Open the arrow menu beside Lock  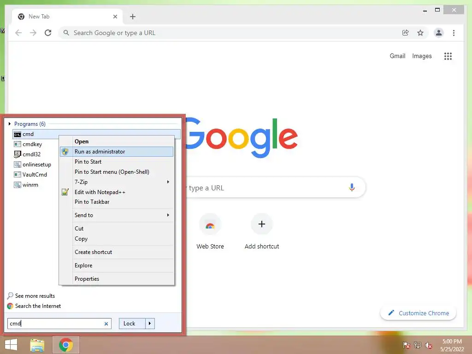coord(150,324)
